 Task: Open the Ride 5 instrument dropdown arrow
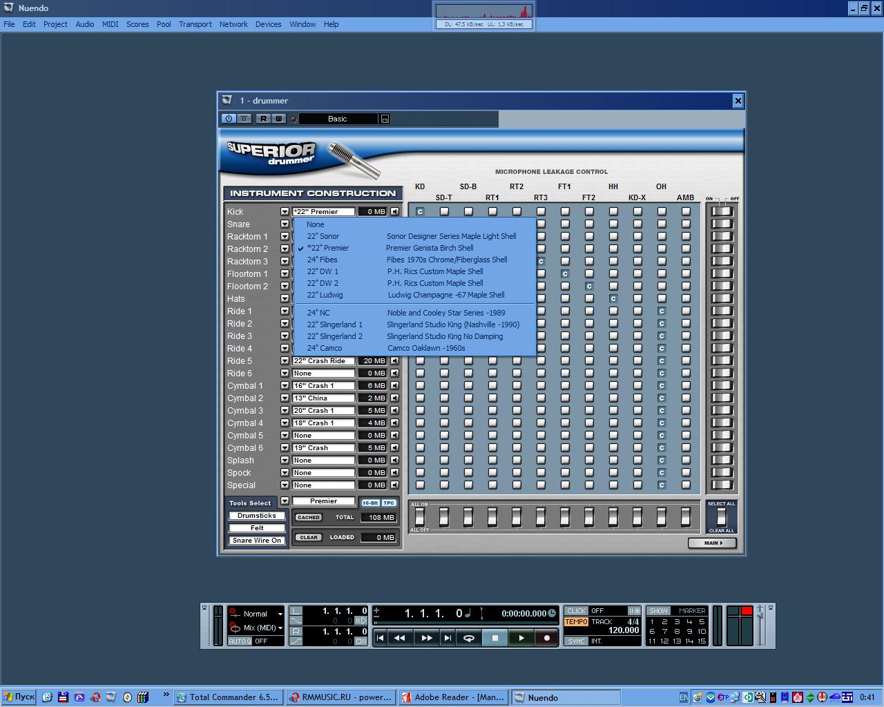(x=285, y=361)
